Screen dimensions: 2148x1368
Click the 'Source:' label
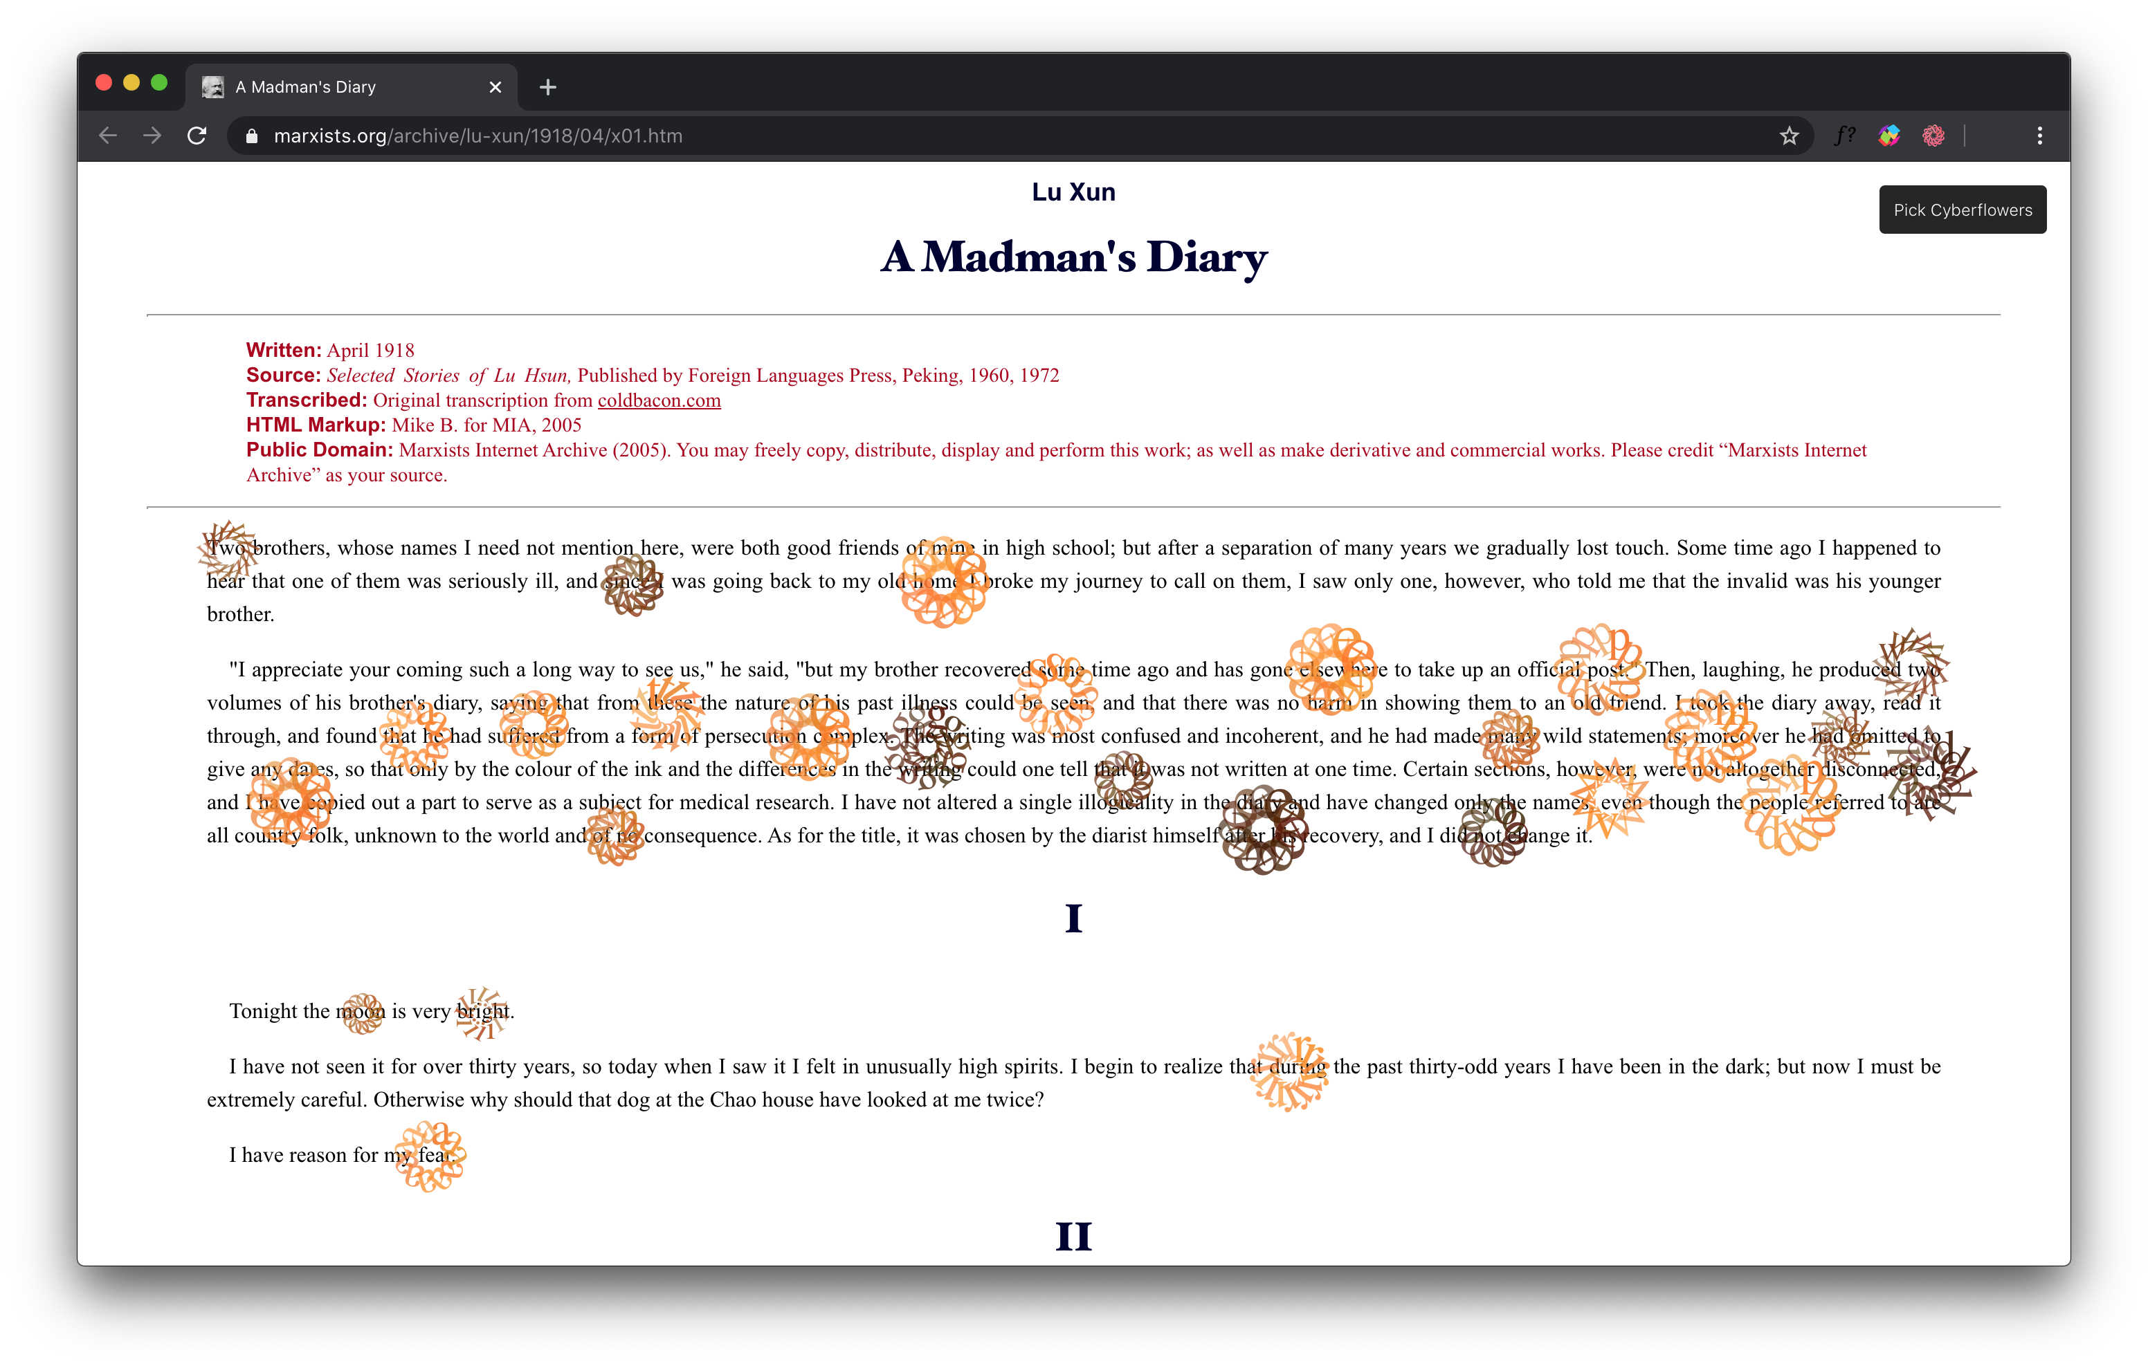[284, 375]
